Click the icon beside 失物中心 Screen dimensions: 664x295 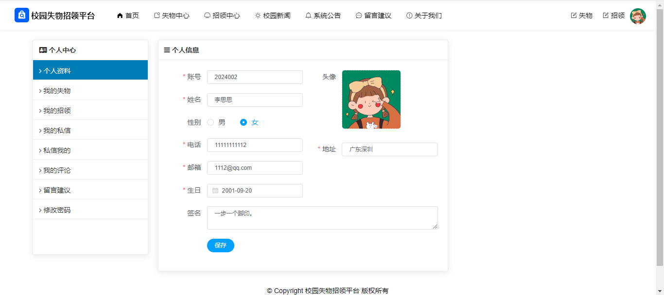pyautogui.click(x=157, y=16)
